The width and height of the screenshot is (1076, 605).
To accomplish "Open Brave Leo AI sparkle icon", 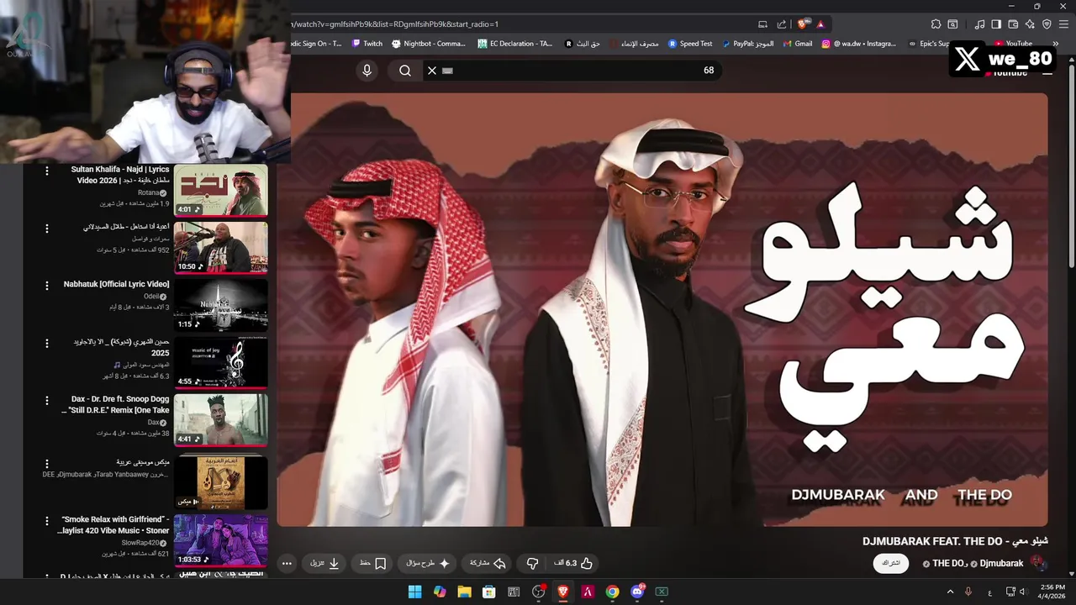I will click(x=1030, y=24).
